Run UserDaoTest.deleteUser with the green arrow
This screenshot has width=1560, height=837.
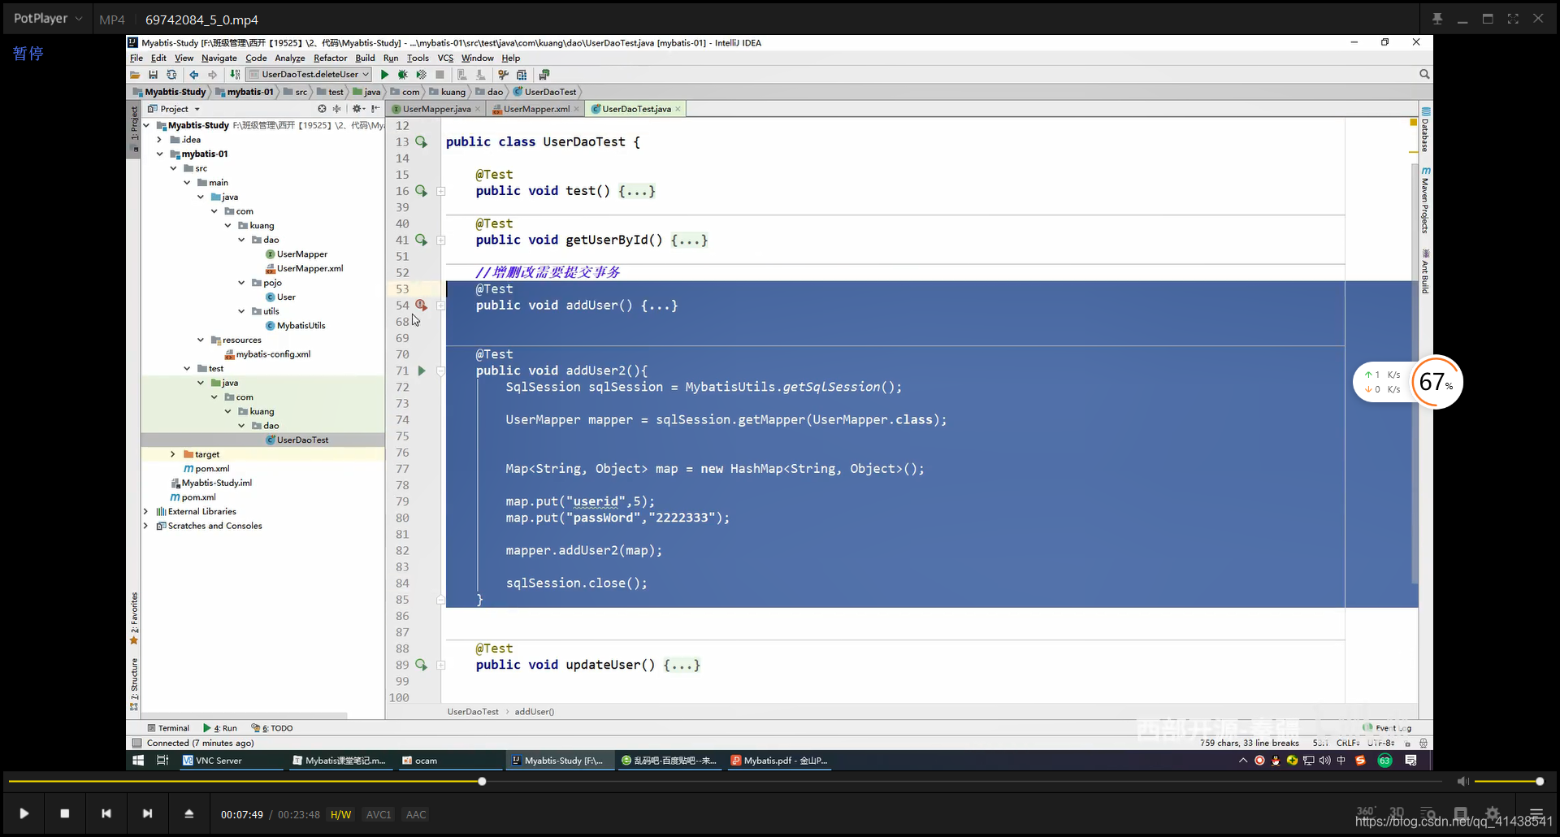[384, 75]
